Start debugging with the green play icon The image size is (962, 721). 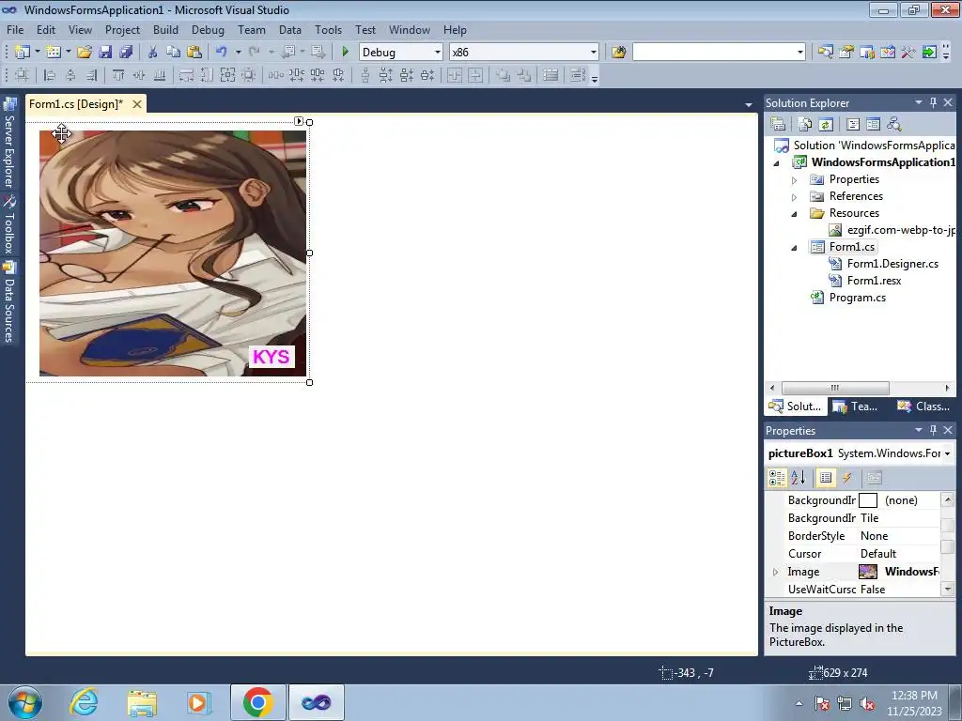tap(345, 53)
